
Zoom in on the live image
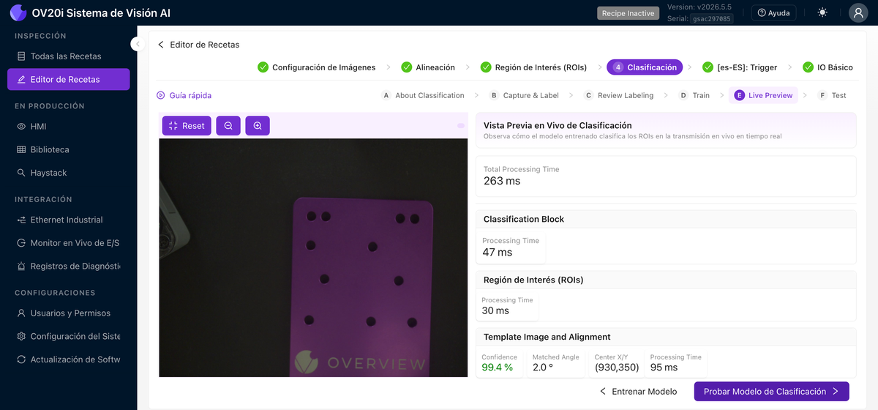point(258,126)
